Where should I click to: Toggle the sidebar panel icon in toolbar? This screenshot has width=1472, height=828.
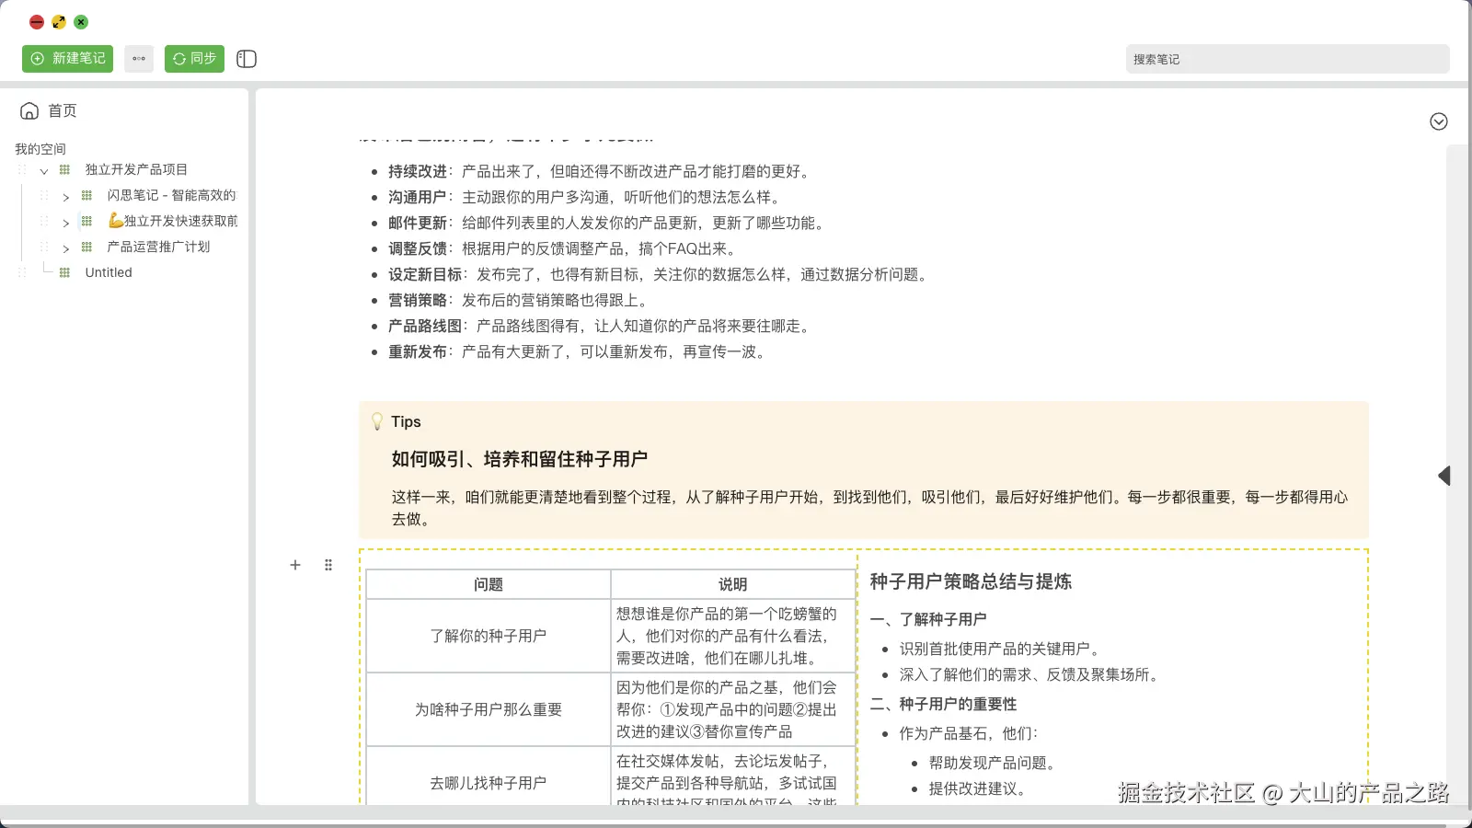247,59
